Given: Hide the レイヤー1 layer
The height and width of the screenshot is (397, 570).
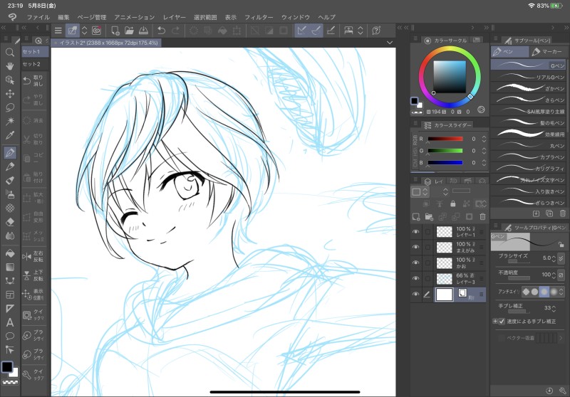Looking at the screenshot, I should click(416, 231).
